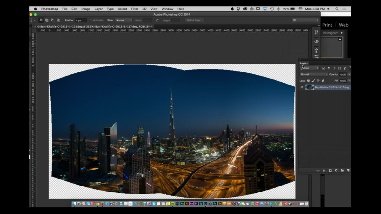Toggle lock image pixels brush icon
The height and width of the screenshot is (214, 381).
(x=313, y=81)
